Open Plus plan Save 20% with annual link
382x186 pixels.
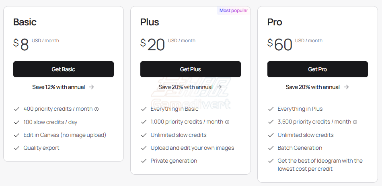click(x=190, y=87)
